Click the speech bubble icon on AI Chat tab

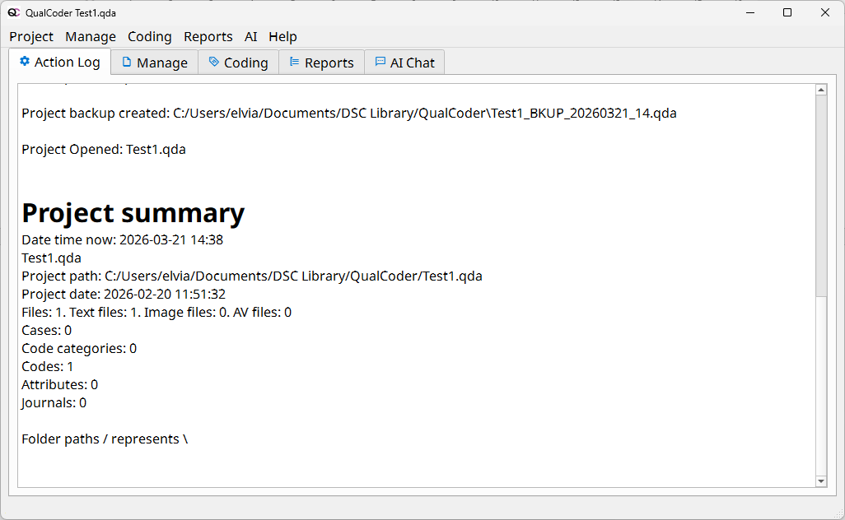(380, 63)
